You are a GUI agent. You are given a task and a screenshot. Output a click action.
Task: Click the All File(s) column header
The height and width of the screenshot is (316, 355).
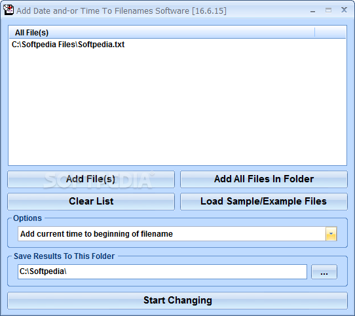162,33
